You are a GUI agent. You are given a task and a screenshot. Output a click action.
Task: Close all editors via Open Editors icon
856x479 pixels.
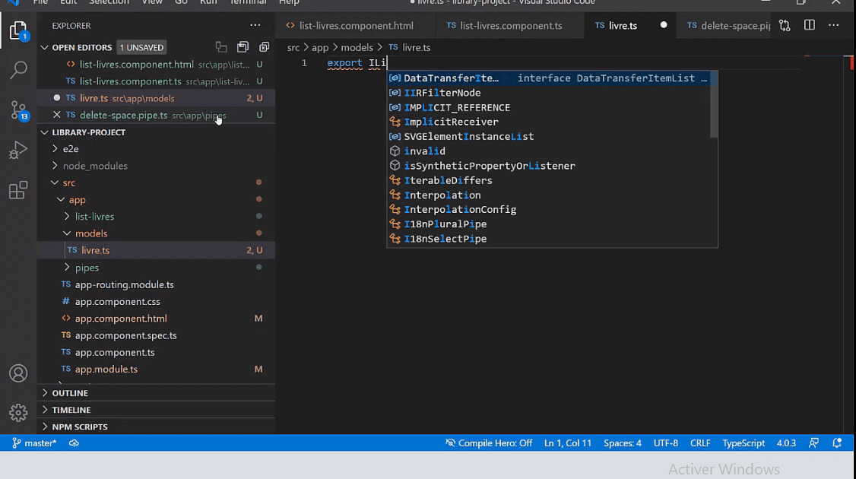pos(264,46)
